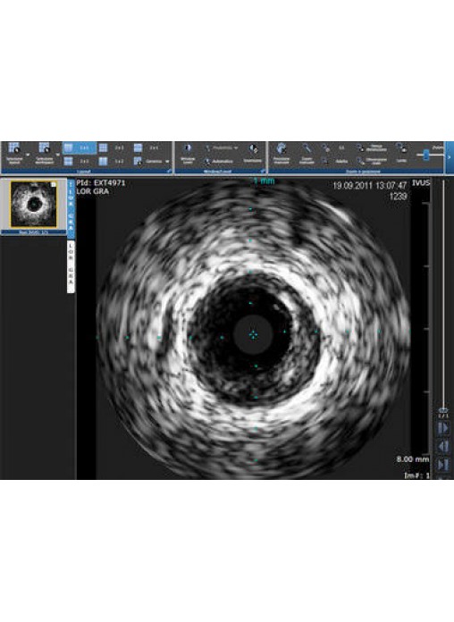Click the Window Level adjustment icon
Viewport: 454px width, 622px height.
(x=188, y=148)
